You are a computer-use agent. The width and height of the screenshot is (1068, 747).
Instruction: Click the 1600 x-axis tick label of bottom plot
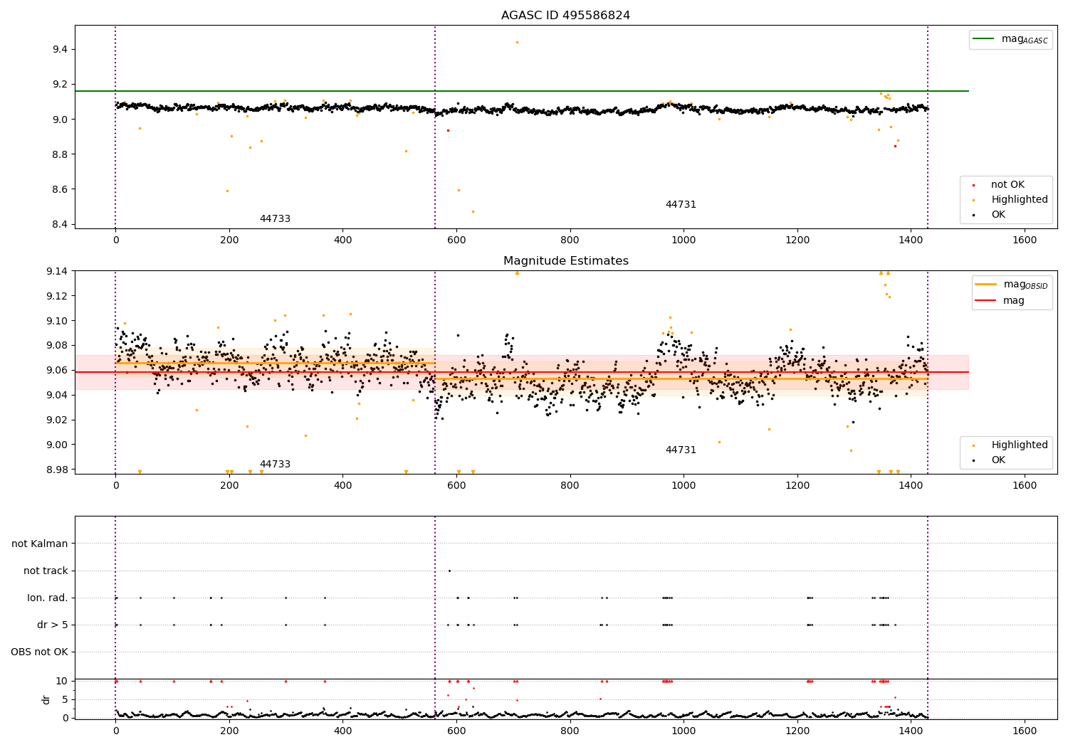(x=1025, y=731)
